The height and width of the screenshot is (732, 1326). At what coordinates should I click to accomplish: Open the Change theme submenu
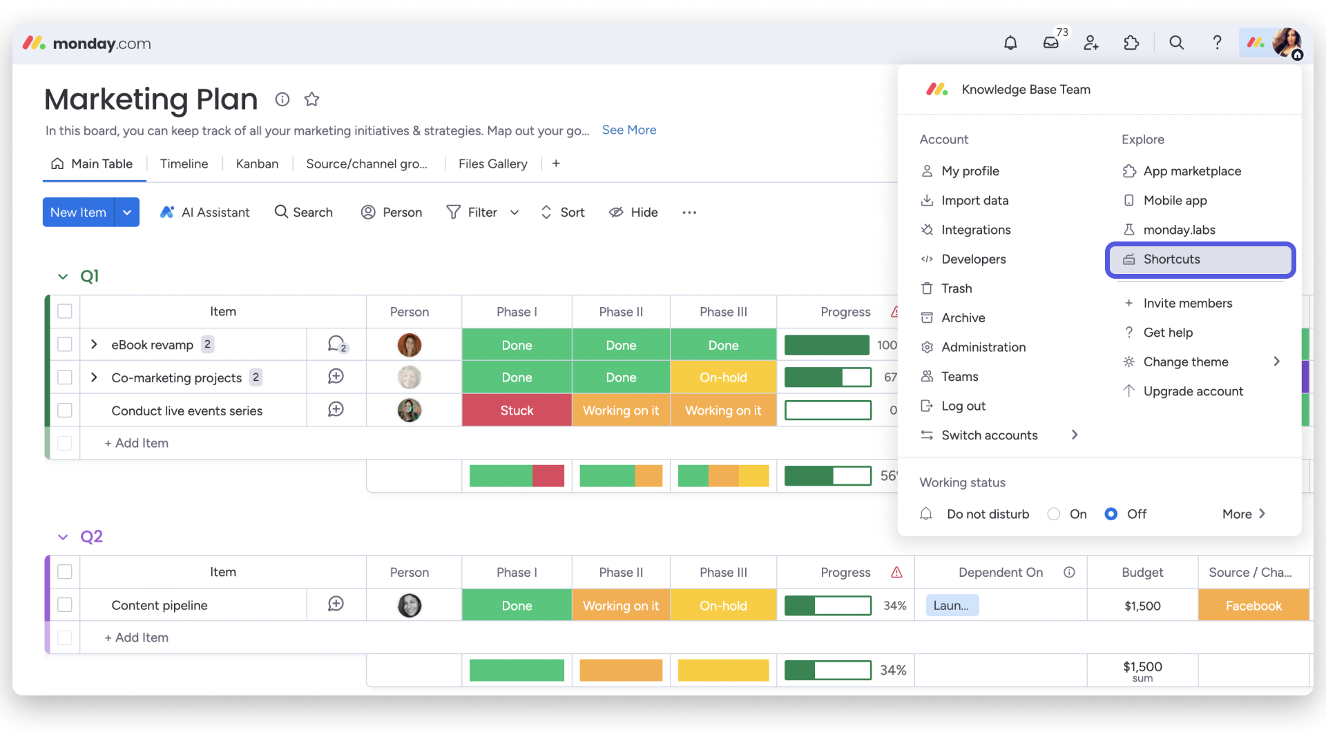[x=1202, y=362]
